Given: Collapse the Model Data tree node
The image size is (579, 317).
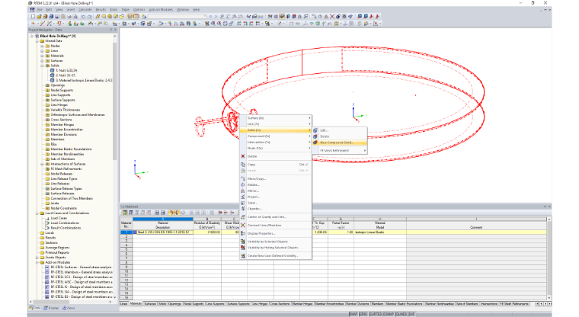Looking at the screenshot, I should click(x=37, y=41).
